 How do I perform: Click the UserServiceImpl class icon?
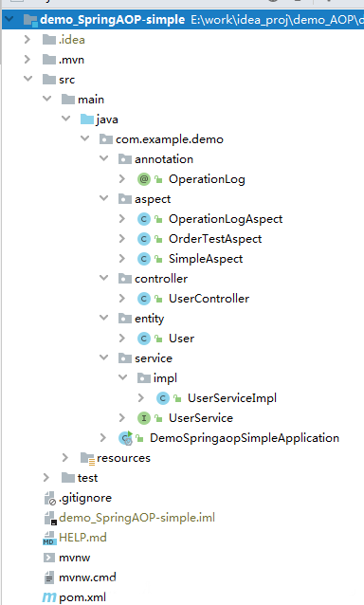click(163, 398)
